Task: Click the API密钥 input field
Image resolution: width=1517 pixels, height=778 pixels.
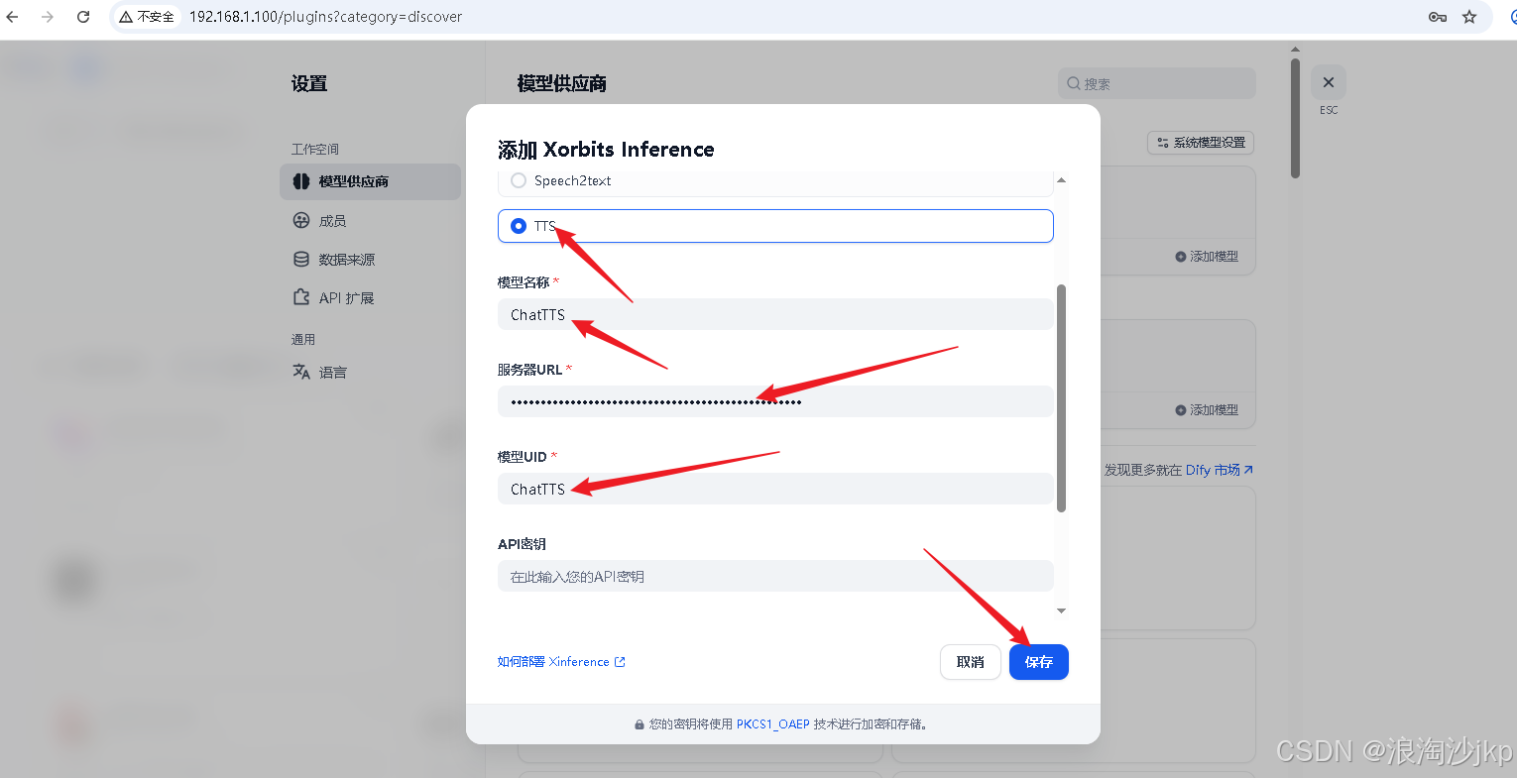Action: coord(775,576)
